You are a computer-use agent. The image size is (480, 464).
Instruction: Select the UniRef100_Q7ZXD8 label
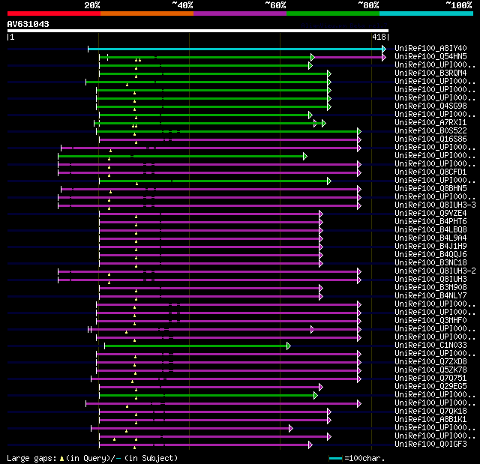pos(430,362)
